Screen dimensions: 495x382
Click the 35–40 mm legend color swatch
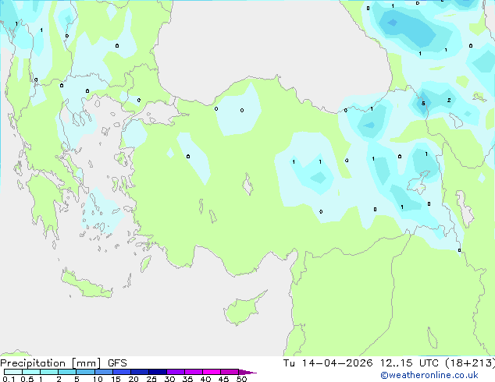(194, 372)
